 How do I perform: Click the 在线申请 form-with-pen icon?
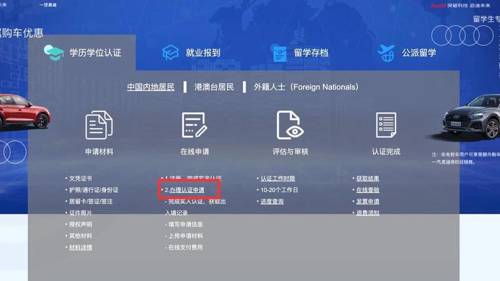tap(194, 125)
